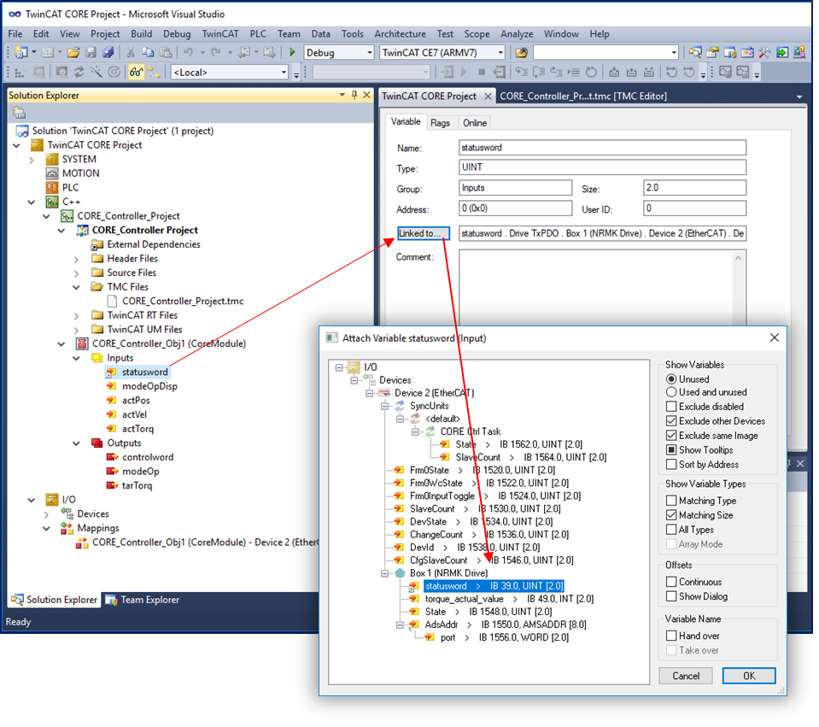
Task: Pin the Solution Explorer panel
Action: (354, 95)
